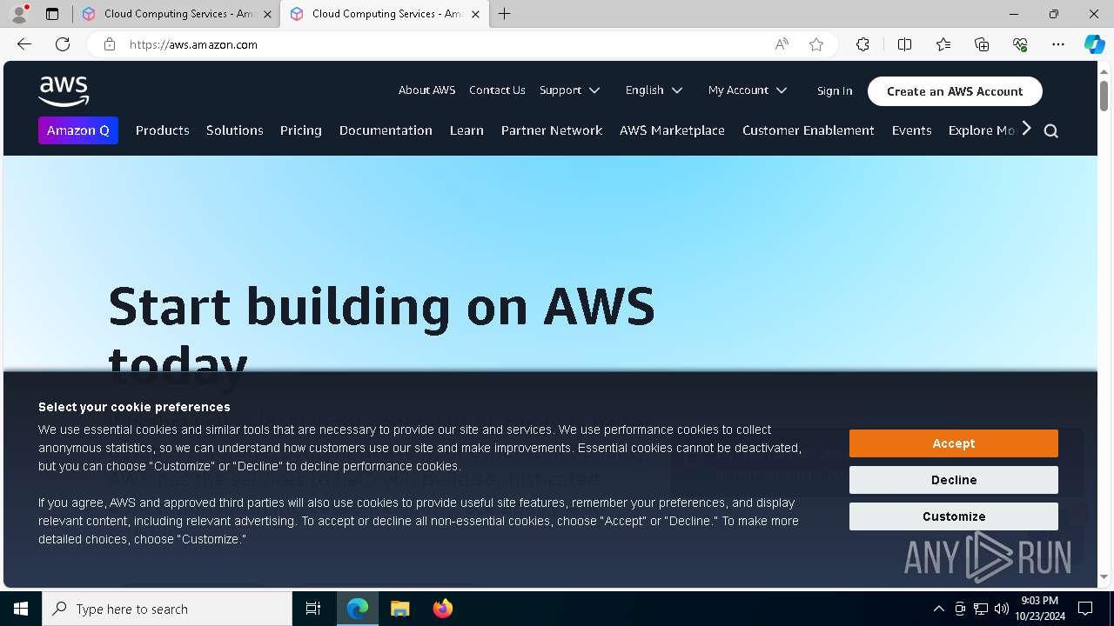This screenshot has width=1114, height=626.
Task: Accept all cookies
Action: [953, 443]
